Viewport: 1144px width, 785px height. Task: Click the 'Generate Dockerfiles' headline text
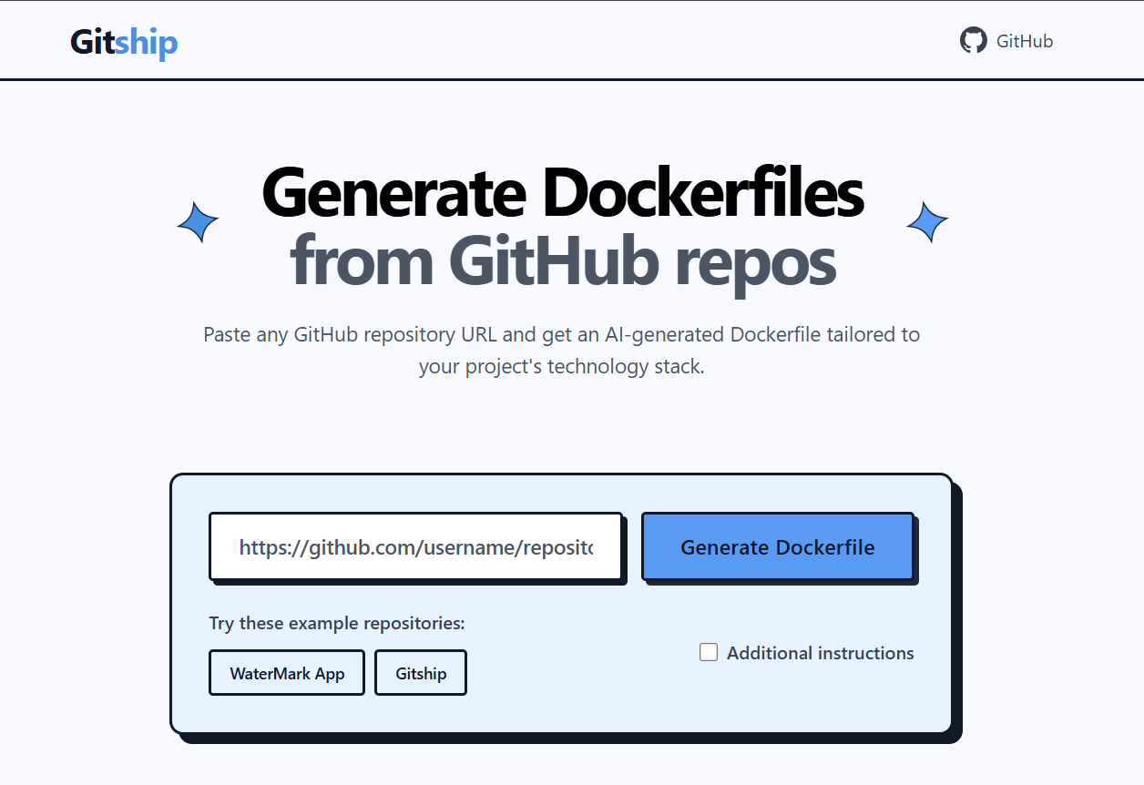click(x=563, y=192)
